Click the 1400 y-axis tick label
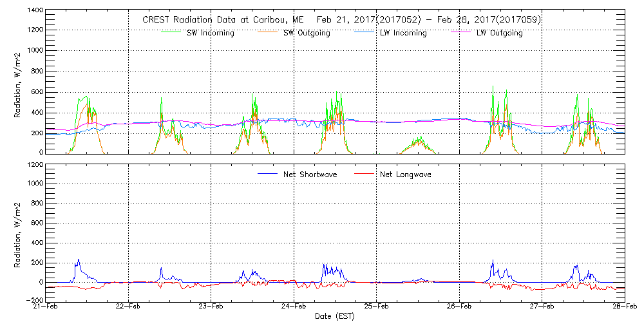Viewport: 644px width, 322px height. click(35, 11)
